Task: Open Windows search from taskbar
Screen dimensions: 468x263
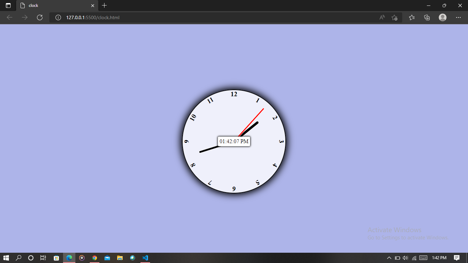Action: tap(19, 258)
